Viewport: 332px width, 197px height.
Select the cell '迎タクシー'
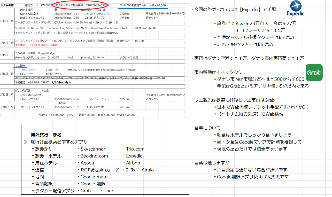point(152,18)
